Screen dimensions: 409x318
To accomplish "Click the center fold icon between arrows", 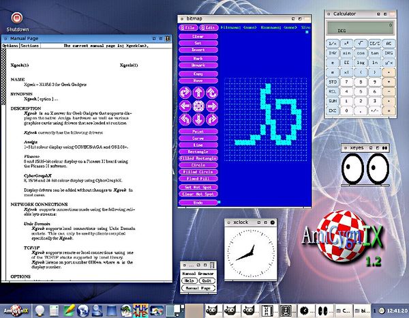I will (198, 106).
